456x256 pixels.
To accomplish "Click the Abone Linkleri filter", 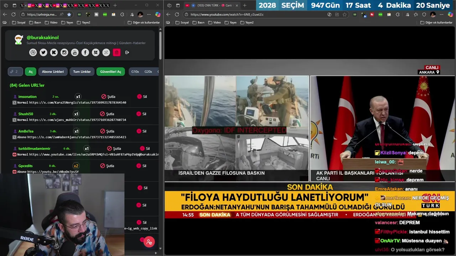I will click(53, 71).
